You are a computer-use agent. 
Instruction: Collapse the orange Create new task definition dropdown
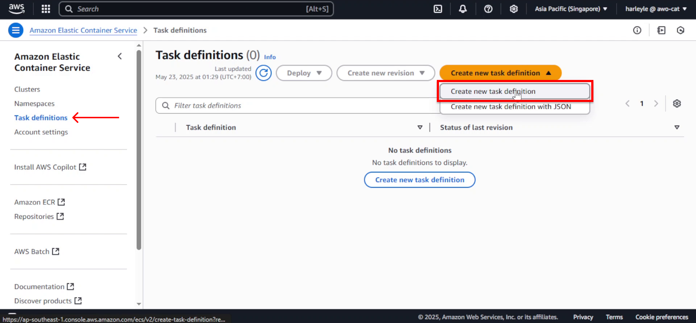(x=501, y=73)
